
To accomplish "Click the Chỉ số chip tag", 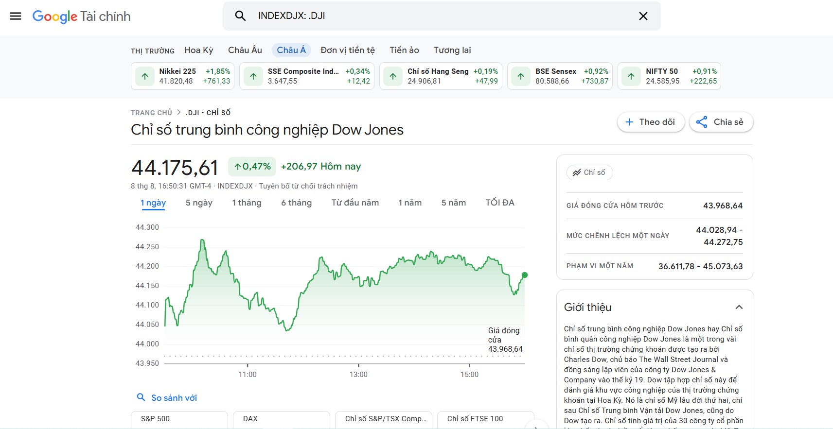I will [589, 172].
